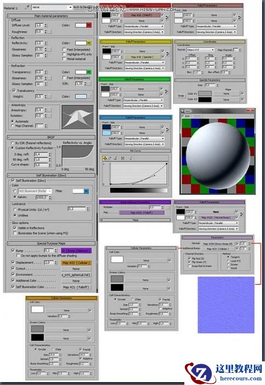The height and width of the screenshot is (385, 265).
Task: Collapse the Speckle Parameters rollout
Action: [210, 80]
